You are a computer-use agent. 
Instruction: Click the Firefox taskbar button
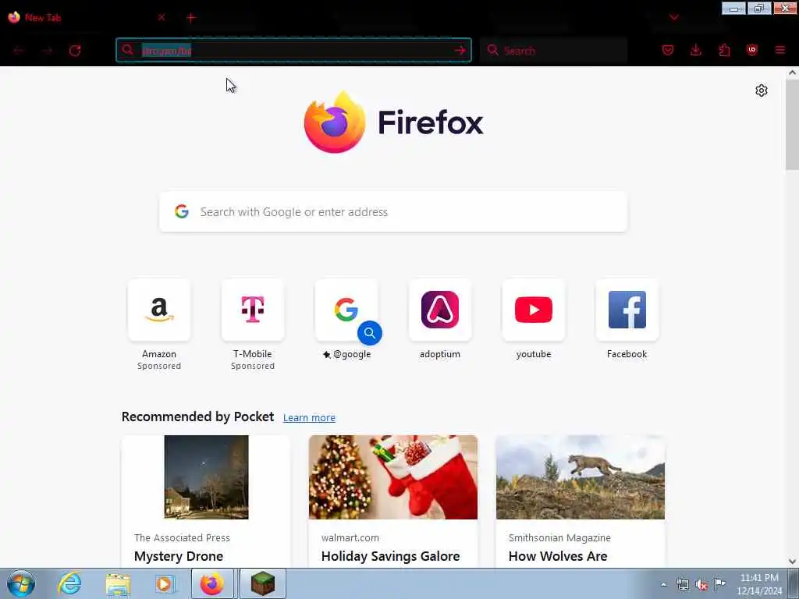coord(212,583)
